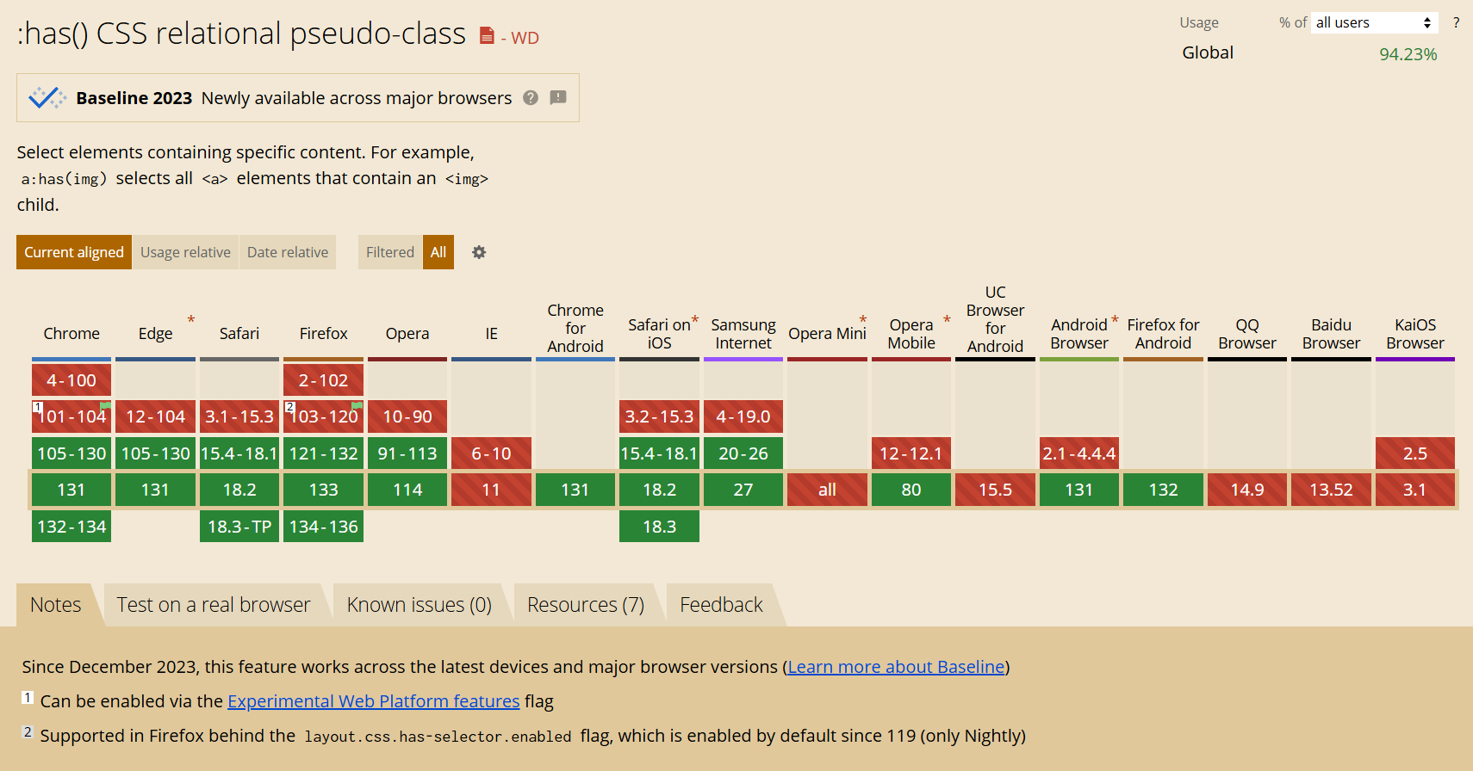Open the Known issues tab
This screenshot has height=771, width=1473.
tap(418, 604)
